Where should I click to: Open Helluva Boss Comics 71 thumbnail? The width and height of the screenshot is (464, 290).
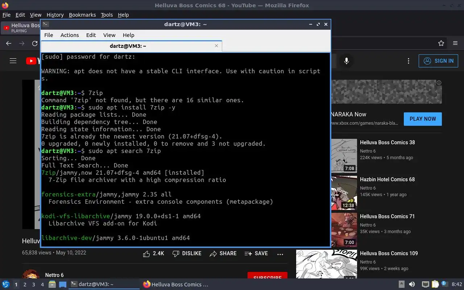(x=344, y=230)
